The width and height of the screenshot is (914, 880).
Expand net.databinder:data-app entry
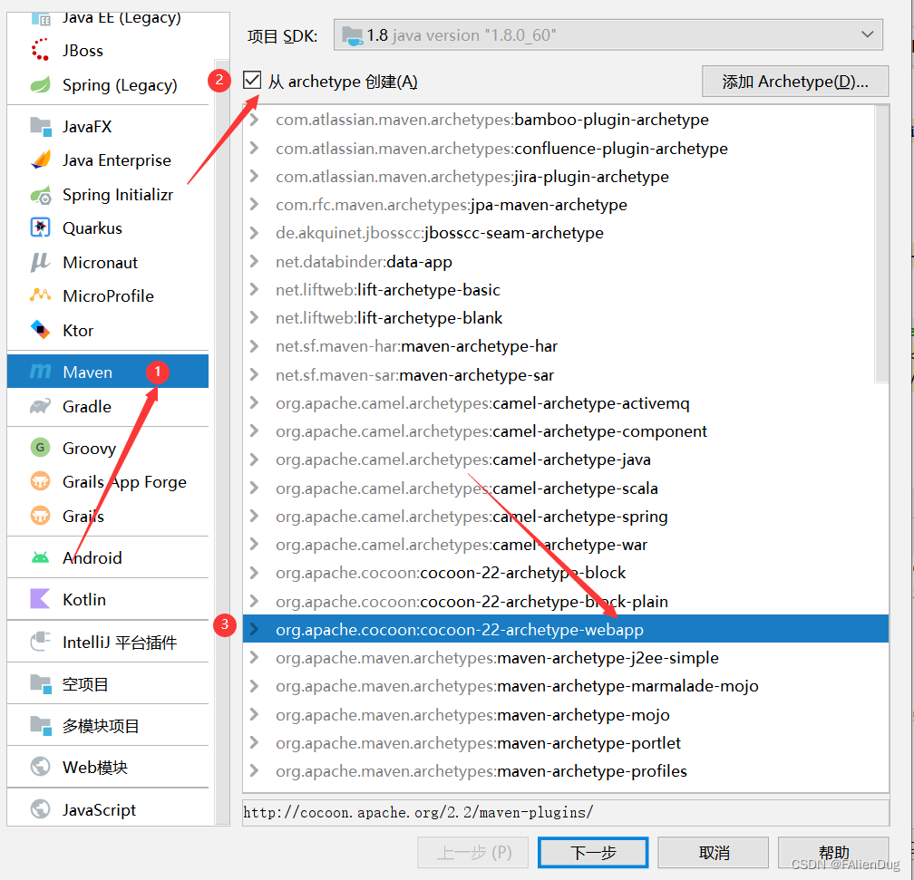(x=254, y=261)
